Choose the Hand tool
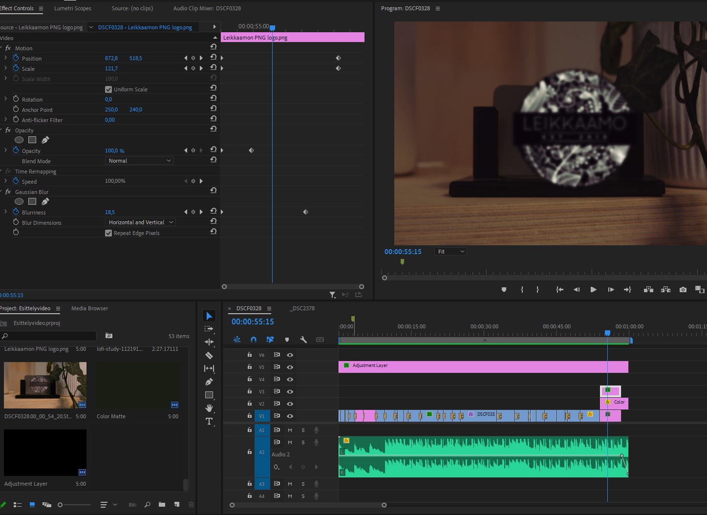Viewport: 707px width, 515px height. (x=209, y=408)
